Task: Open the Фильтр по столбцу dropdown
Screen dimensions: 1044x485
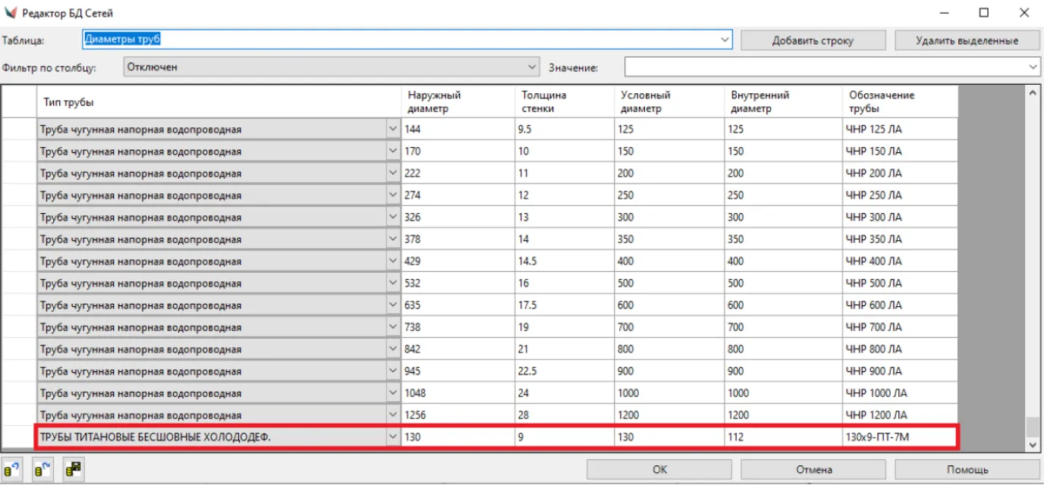Action: click(532, 67)
